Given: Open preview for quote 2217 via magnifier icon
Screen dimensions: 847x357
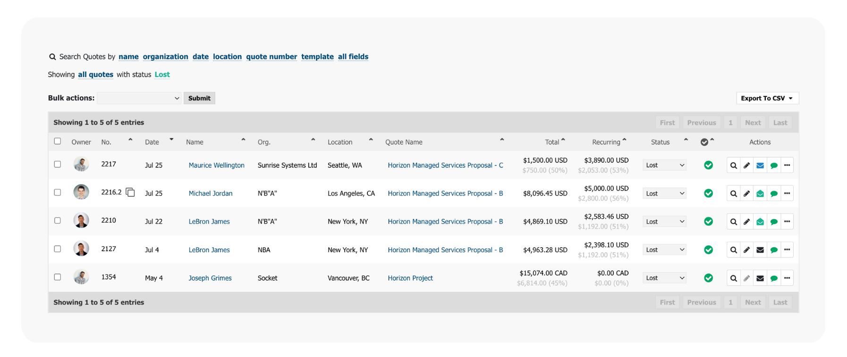Looking at the screenshot, I should 733,165.
